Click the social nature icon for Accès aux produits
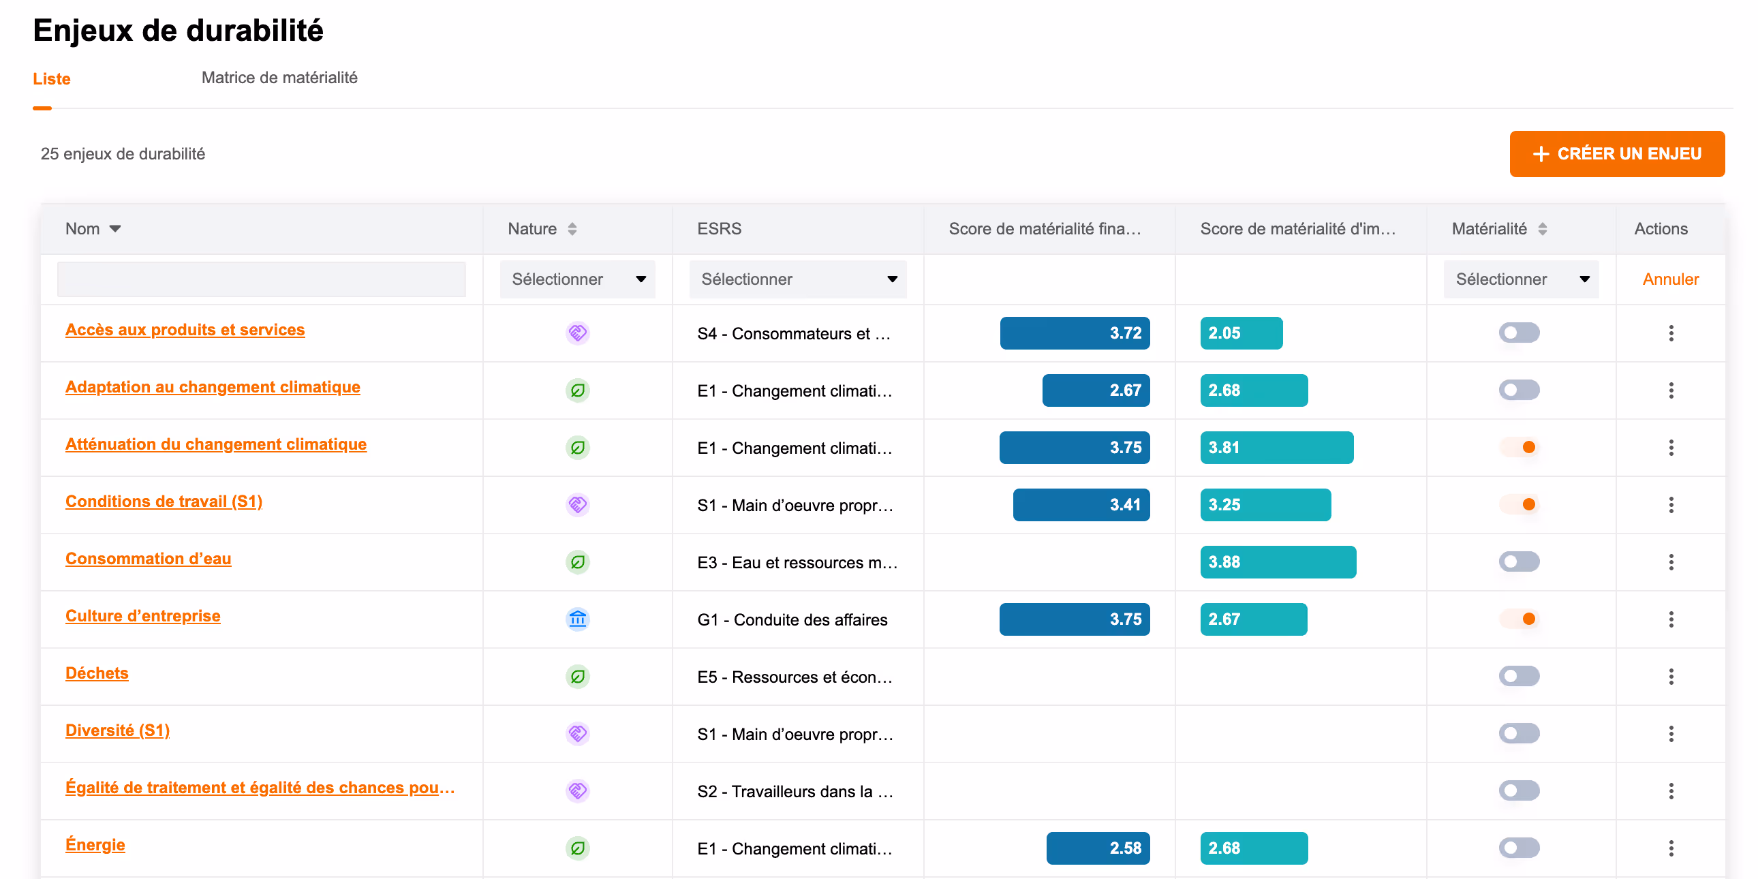Viewport: 1758px width, 879px height. point(577,333)
